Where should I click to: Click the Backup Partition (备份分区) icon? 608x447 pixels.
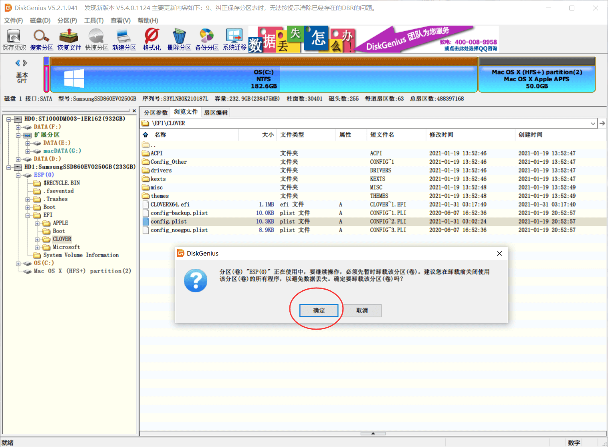[207, 39]
